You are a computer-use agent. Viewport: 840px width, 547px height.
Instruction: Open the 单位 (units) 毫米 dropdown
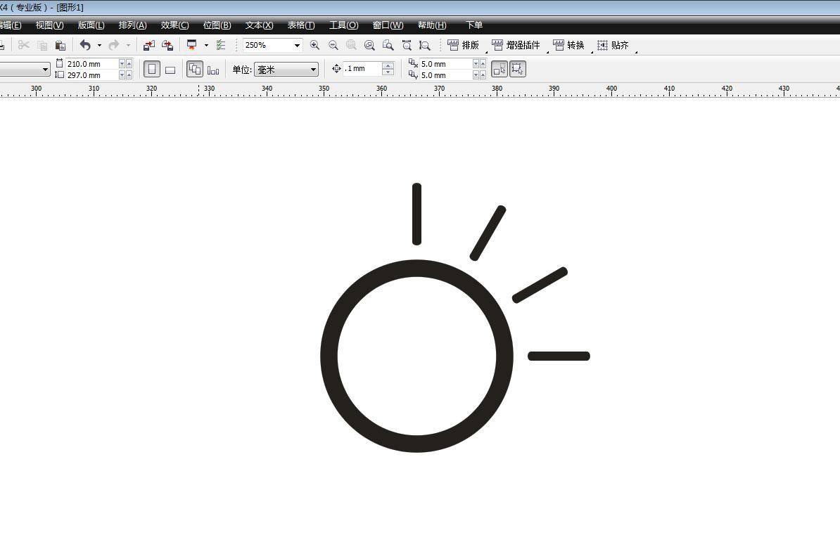tap(313, 70)
